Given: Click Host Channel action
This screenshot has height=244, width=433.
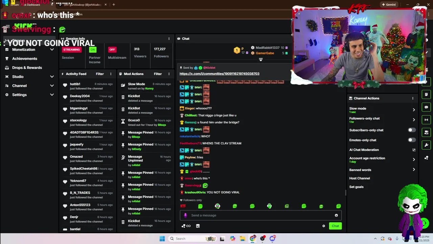Looking at the screenshot, I should point(360,178).
